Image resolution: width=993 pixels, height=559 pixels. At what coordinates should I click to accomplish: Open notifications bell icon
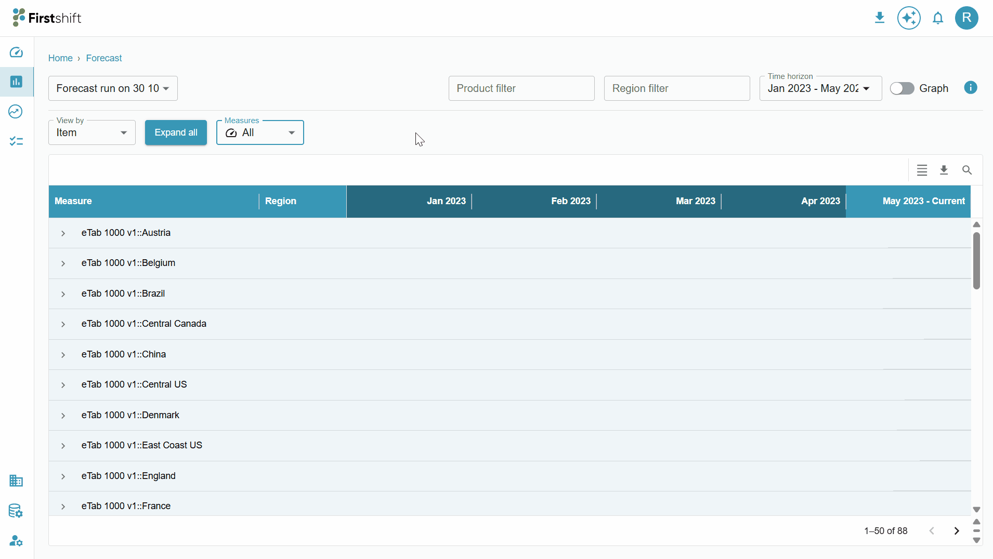938,18
